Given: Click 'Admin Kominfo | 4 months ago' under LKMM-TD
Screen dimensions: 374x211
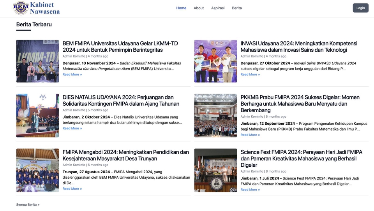Looking at the screenshot, I should point(85,56).
